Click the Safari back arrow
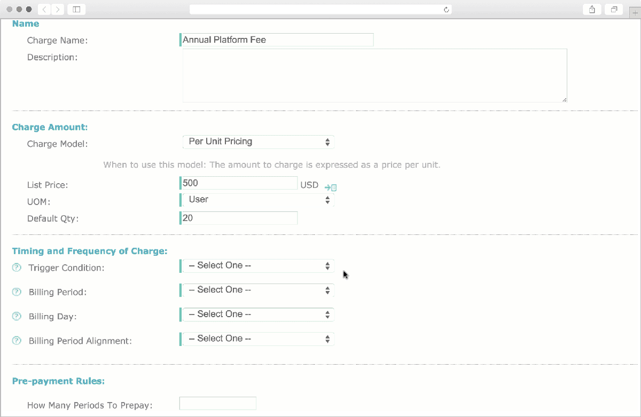 (x=44, y=9)
